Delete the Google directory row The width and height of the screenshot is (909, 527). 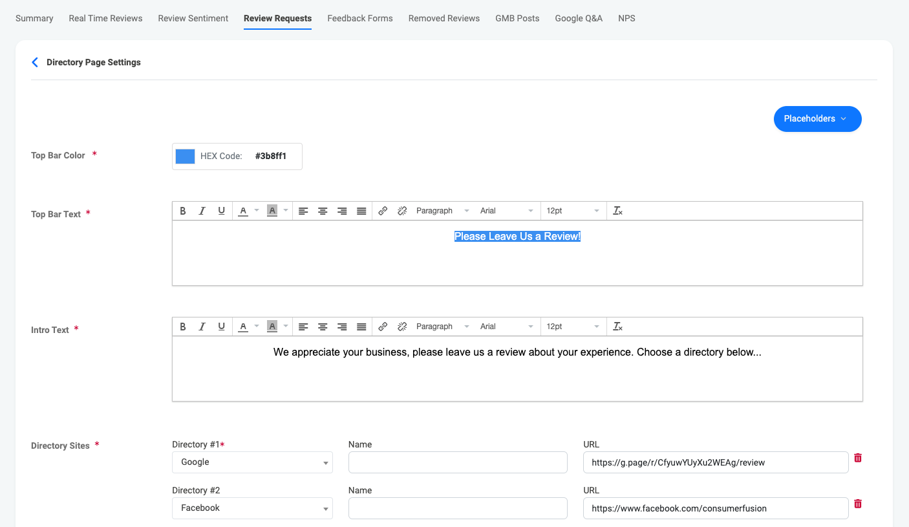coord(858,458)
